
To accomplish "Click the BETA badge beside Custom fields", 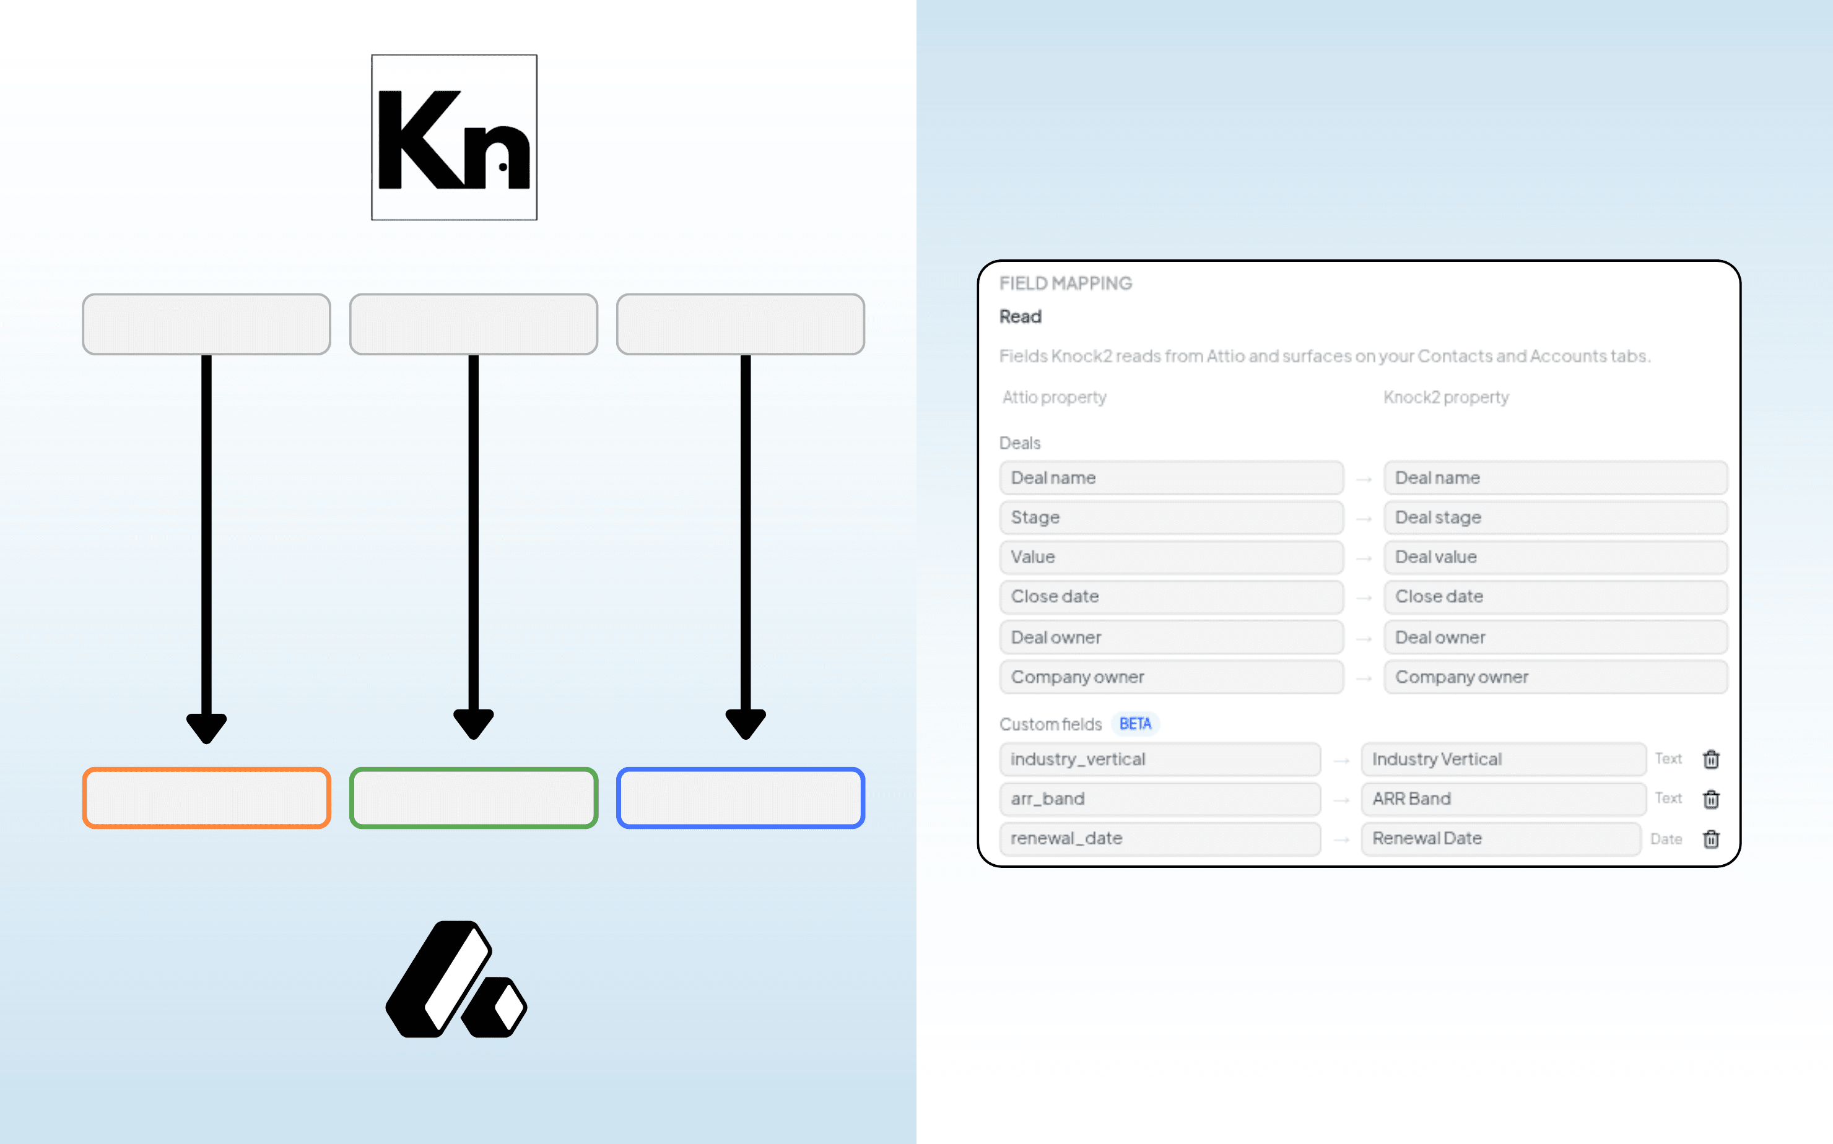I will [1135, 724].
